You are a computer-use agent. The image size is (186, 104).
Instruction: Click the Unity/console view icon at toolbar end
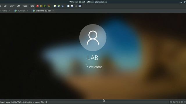(80, 6)
